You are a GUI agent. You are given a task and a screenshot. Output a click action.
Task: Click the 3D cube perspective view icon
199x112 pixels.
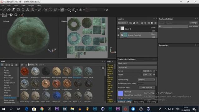point(74,10)
